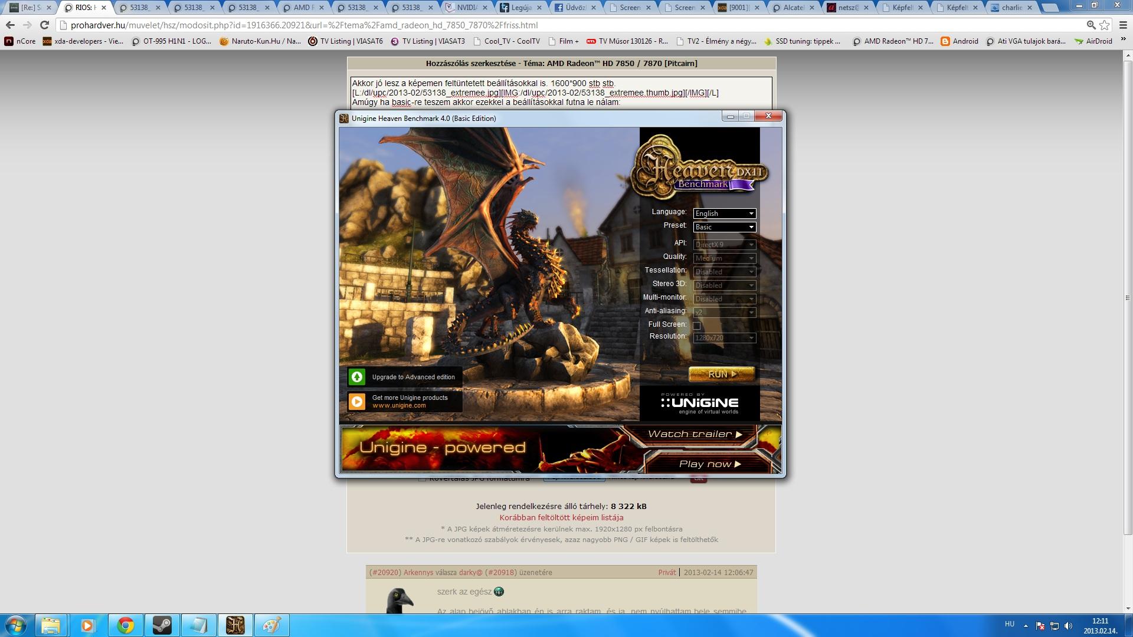Image resolution: width=1133 pixels, height=637 pixels.
Task: Open the Quality dropdown showing Medium
Action: [724, 258]
